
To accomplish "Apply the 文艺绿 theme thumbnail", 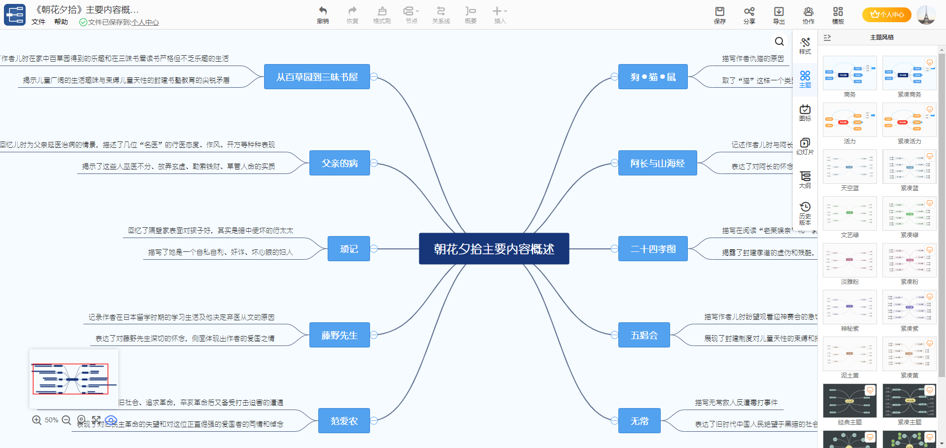I will click(x=850, y=213).
